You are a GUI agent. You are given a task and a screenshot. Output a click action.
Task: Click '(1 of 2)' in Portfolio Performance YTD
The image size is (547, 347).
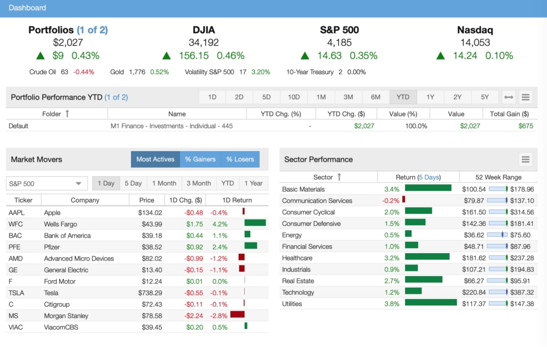[x=116, y=97]
